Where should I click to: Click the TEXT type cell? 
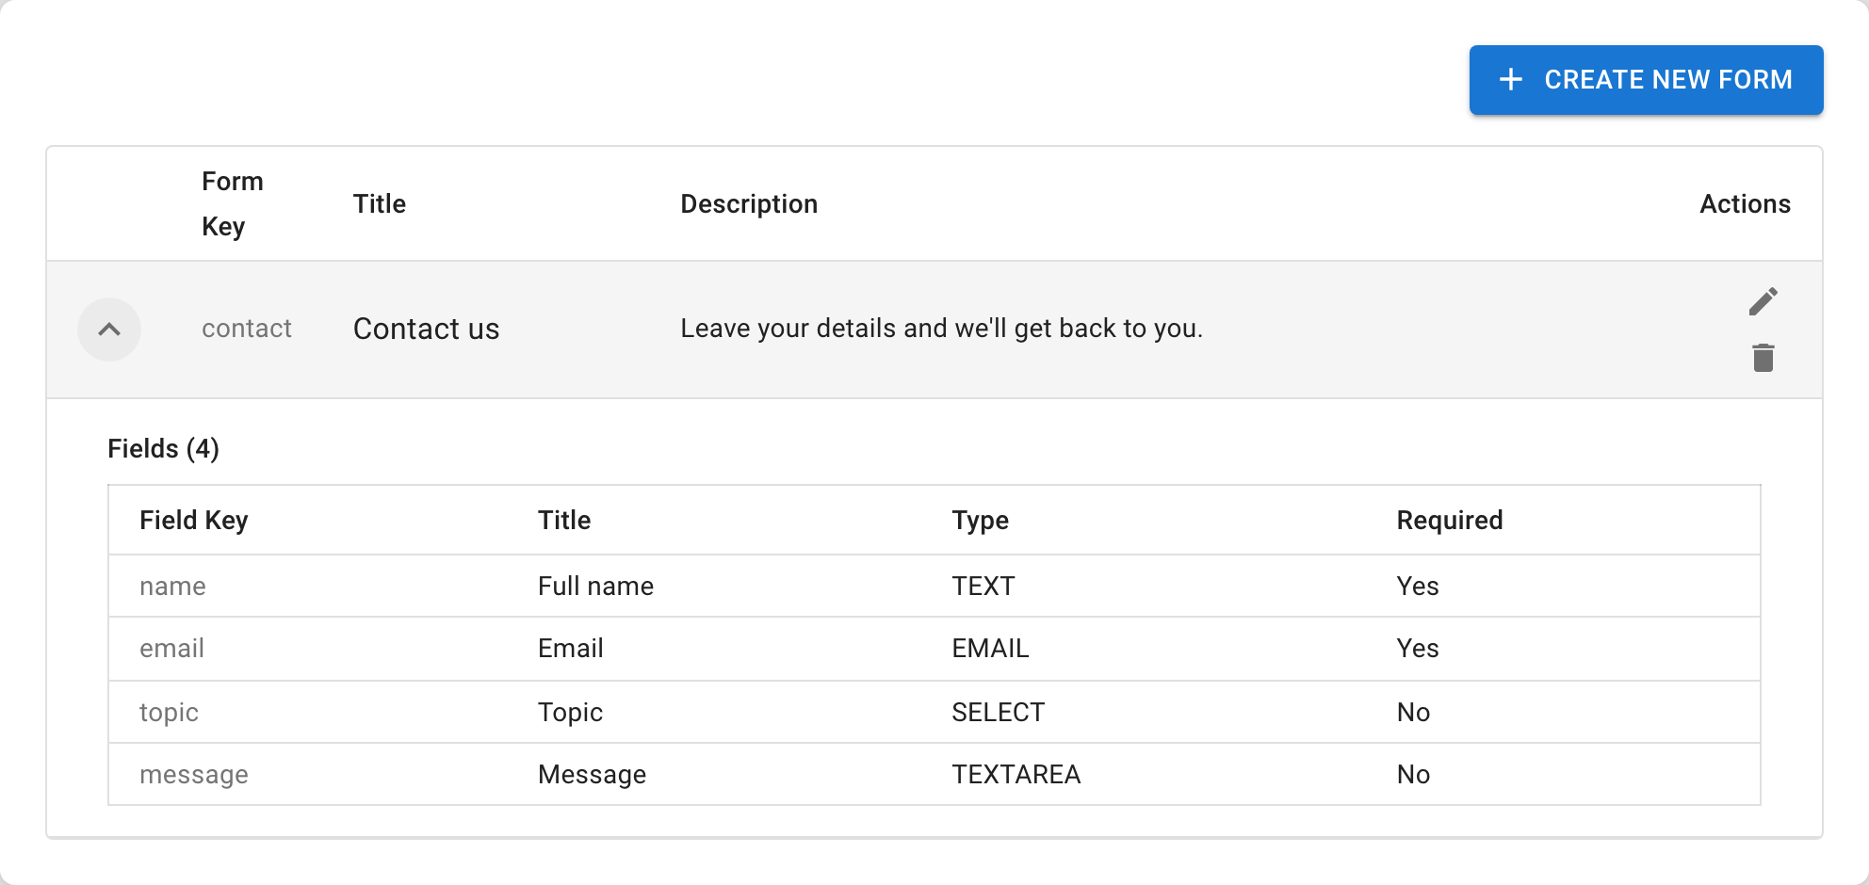[x=983, y=586]
